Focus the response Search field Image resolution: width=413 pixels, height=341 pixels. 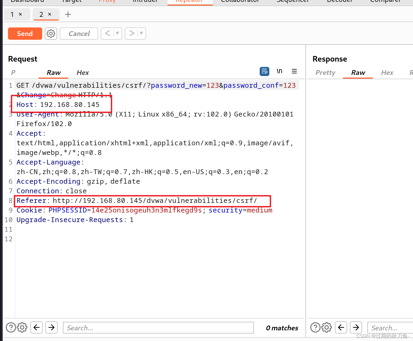pyautogui.click(x=390, y=328)
